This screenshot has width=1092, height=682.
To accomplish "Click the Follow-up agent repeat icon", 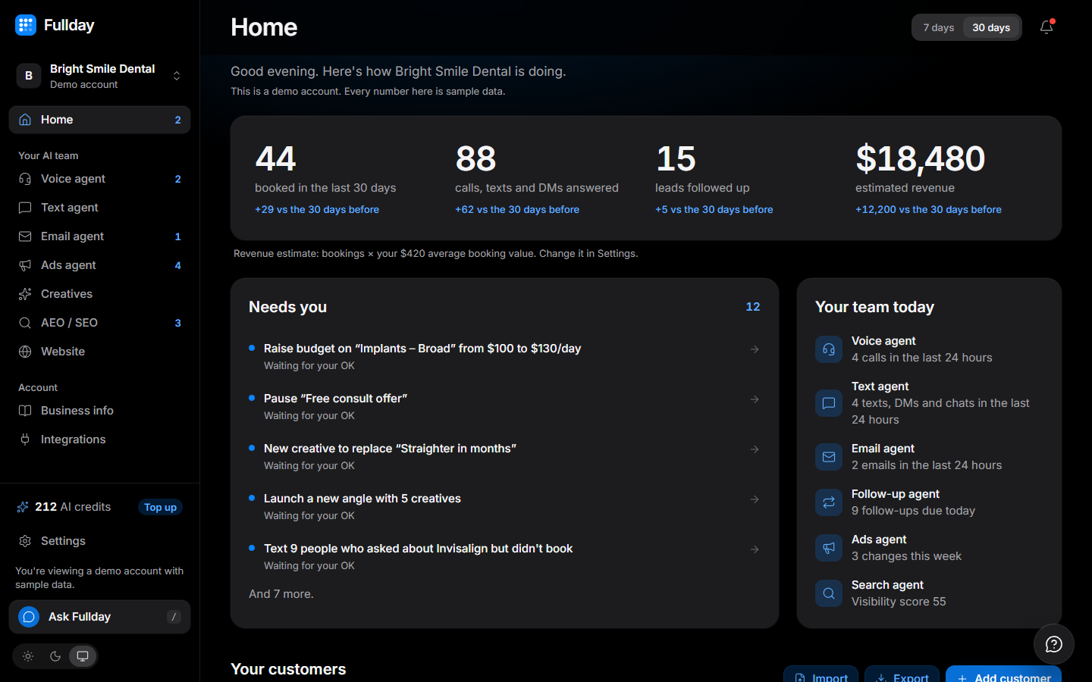I will pyautogui.click(x=829, y=502).
